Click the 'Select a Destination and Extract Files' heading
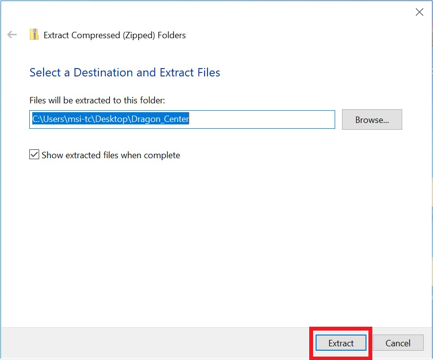This screenshot has height=360, width=433. (x=125, y=72)
